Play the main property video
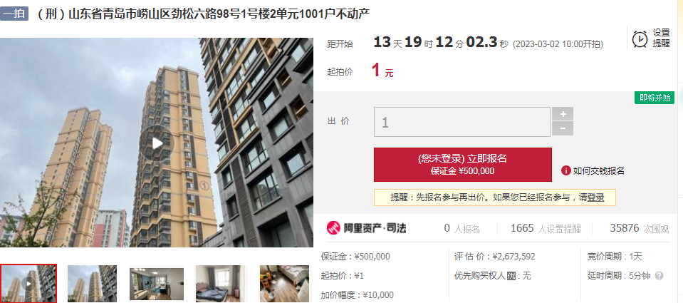683x303 pixels. tap(157, 143)
